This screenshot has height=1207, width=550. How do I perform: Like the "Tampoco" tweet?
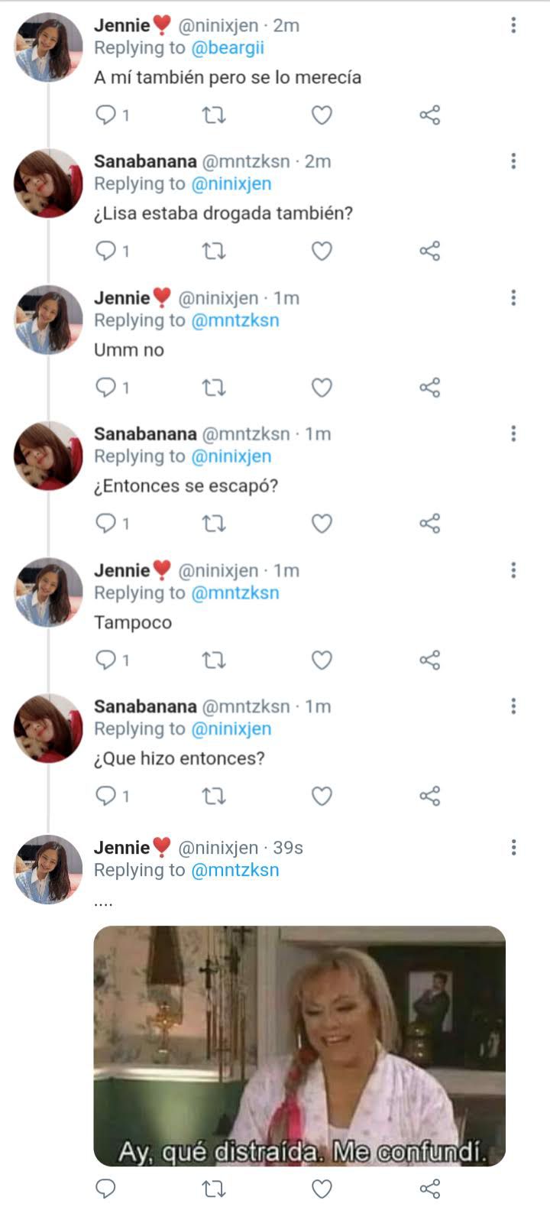click(x=322, y=660)
